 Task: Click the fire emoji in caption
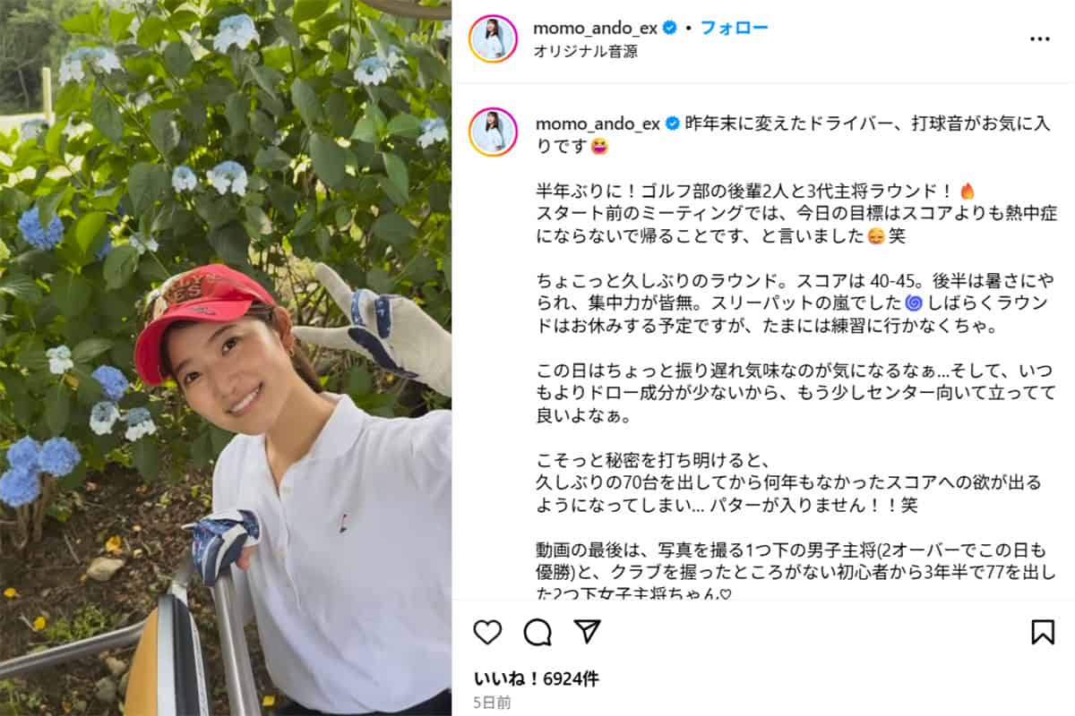(x=967, y=191)
